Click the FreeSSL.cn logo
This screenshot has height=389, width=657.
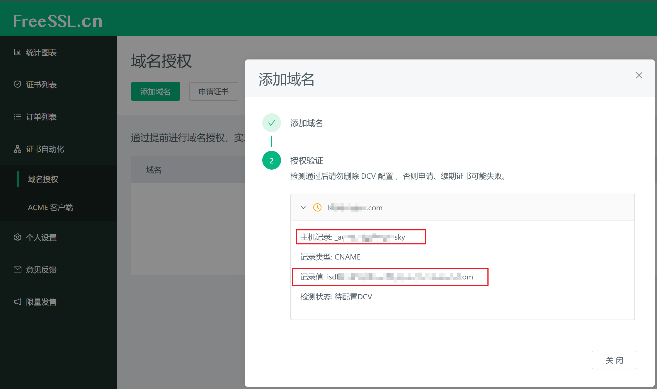(58, 21)
